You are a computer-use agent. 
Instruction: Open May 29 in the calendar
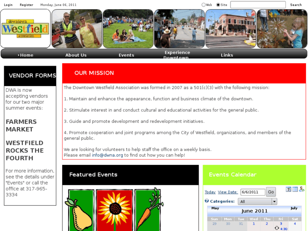[214, 224]
